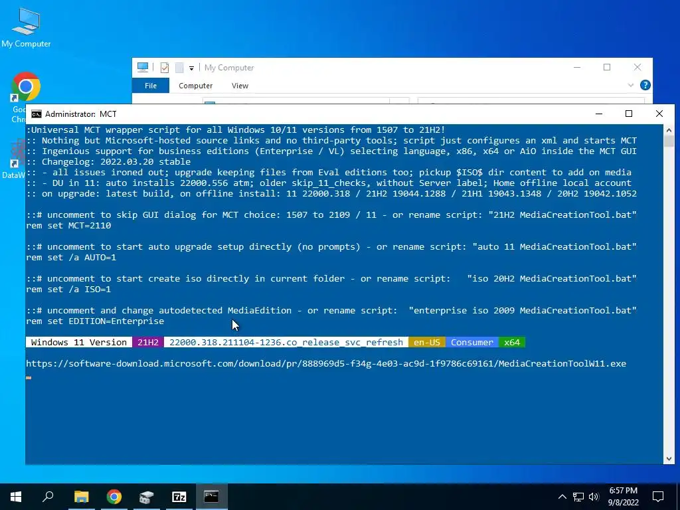Open the Windows Start menu
680x510 pixels.
tap(16, 497)
